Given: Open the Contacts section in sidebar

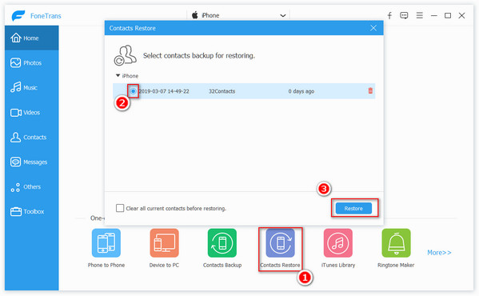Looking at the screenshot, I should point(31,137).
